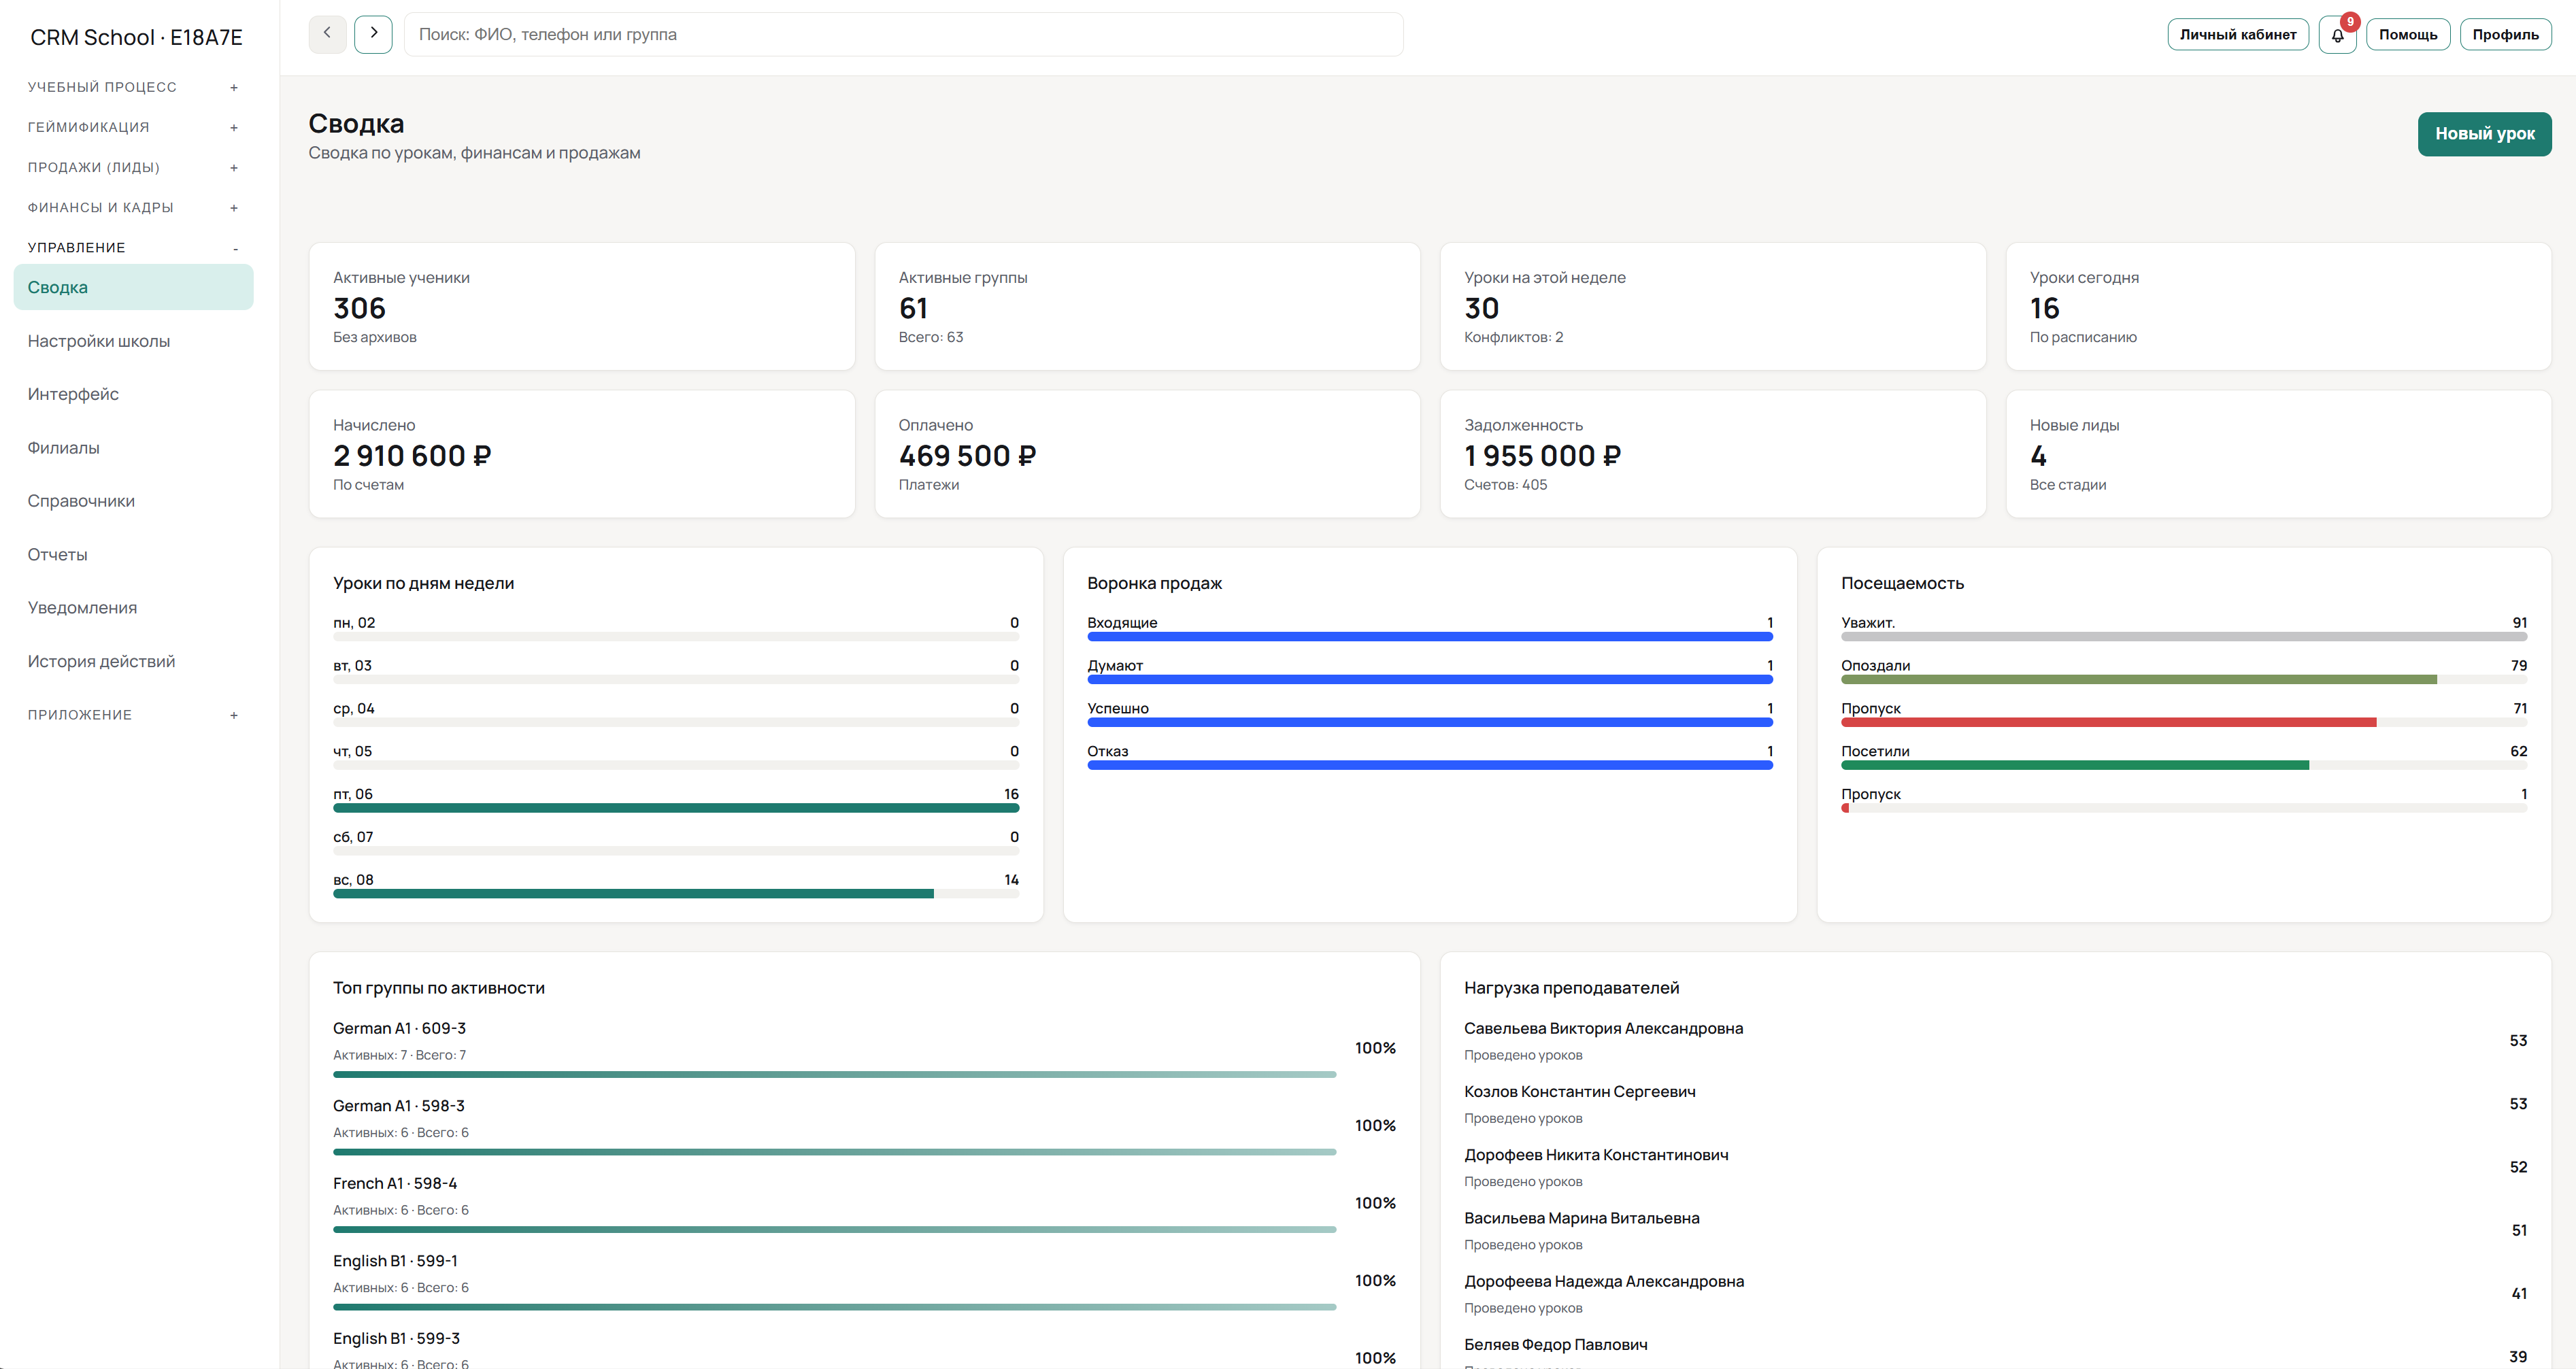The height and width of the screenshot is (1369, 2576).
Task: Open notifications via the bell icon
Action: (2337, 34)
